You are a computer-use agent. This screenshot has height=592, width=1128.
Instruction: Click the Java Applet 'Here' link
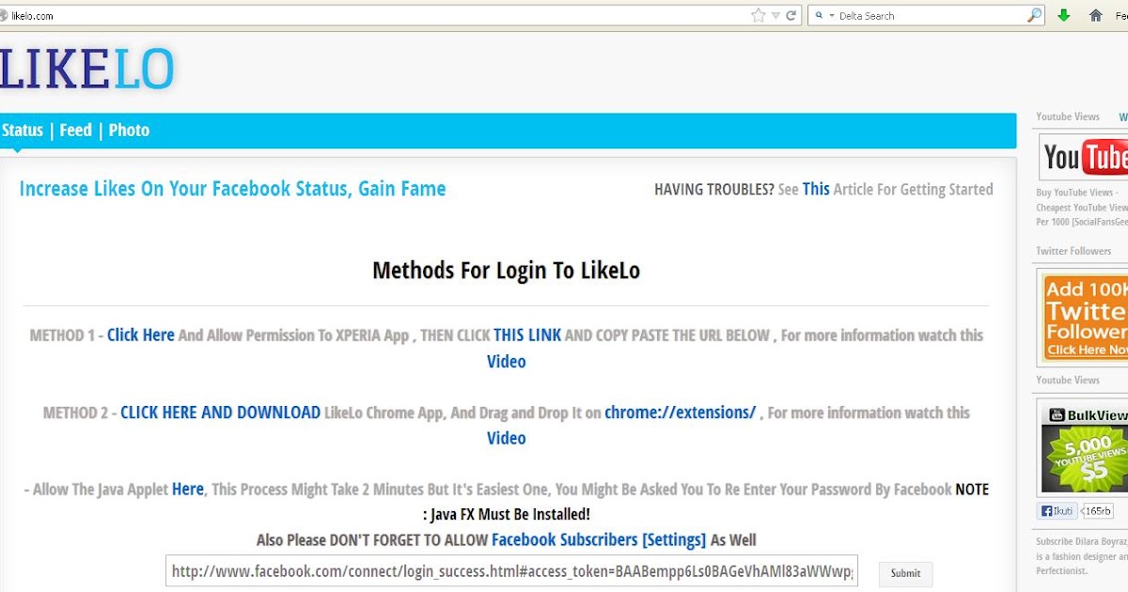(x=188, y=490)
